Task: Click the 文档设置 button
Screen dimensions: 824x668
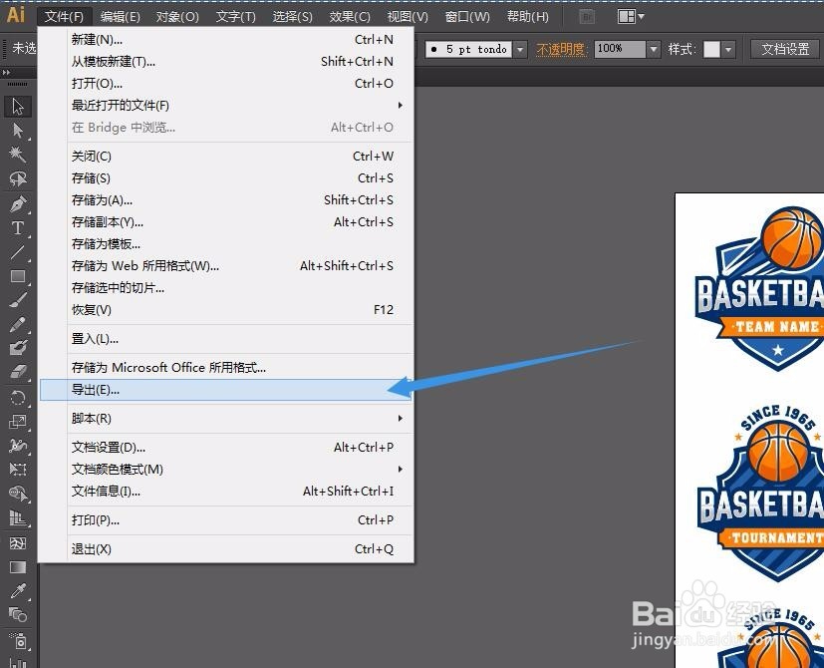Action: pyautogui.click(x=785, y=50)
